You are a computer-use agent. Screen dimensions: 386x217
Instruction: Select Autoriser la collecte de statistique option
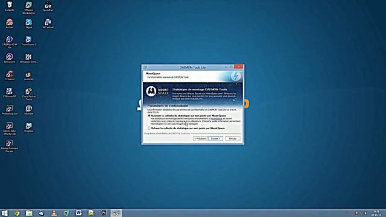(149, 116)
